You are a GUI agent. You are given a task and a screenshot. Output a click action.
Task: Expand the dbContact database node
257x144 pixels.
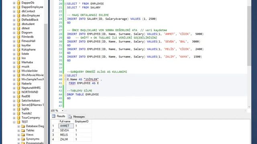14,12
